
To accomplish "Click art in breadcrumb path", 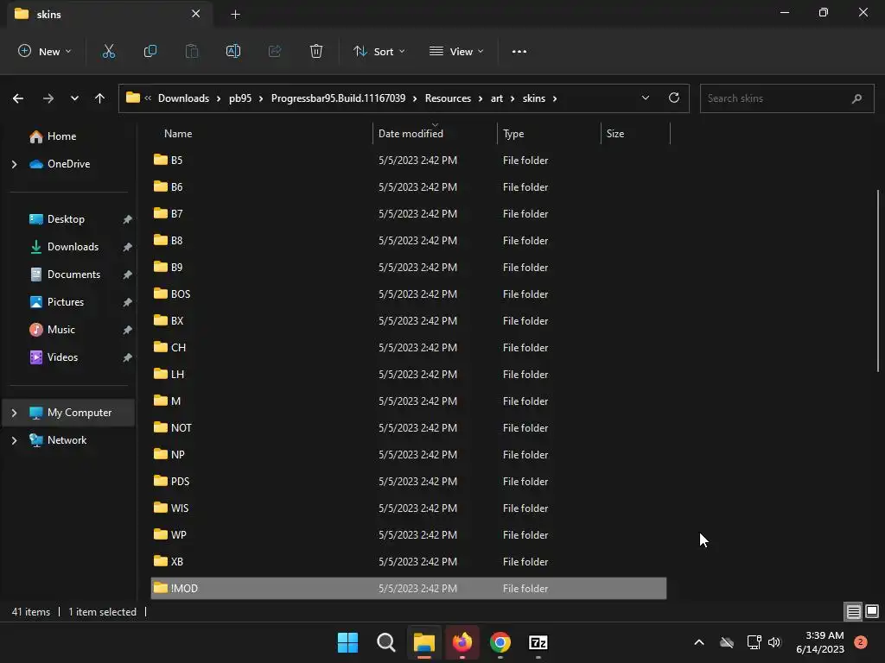I will coord(497,98).
